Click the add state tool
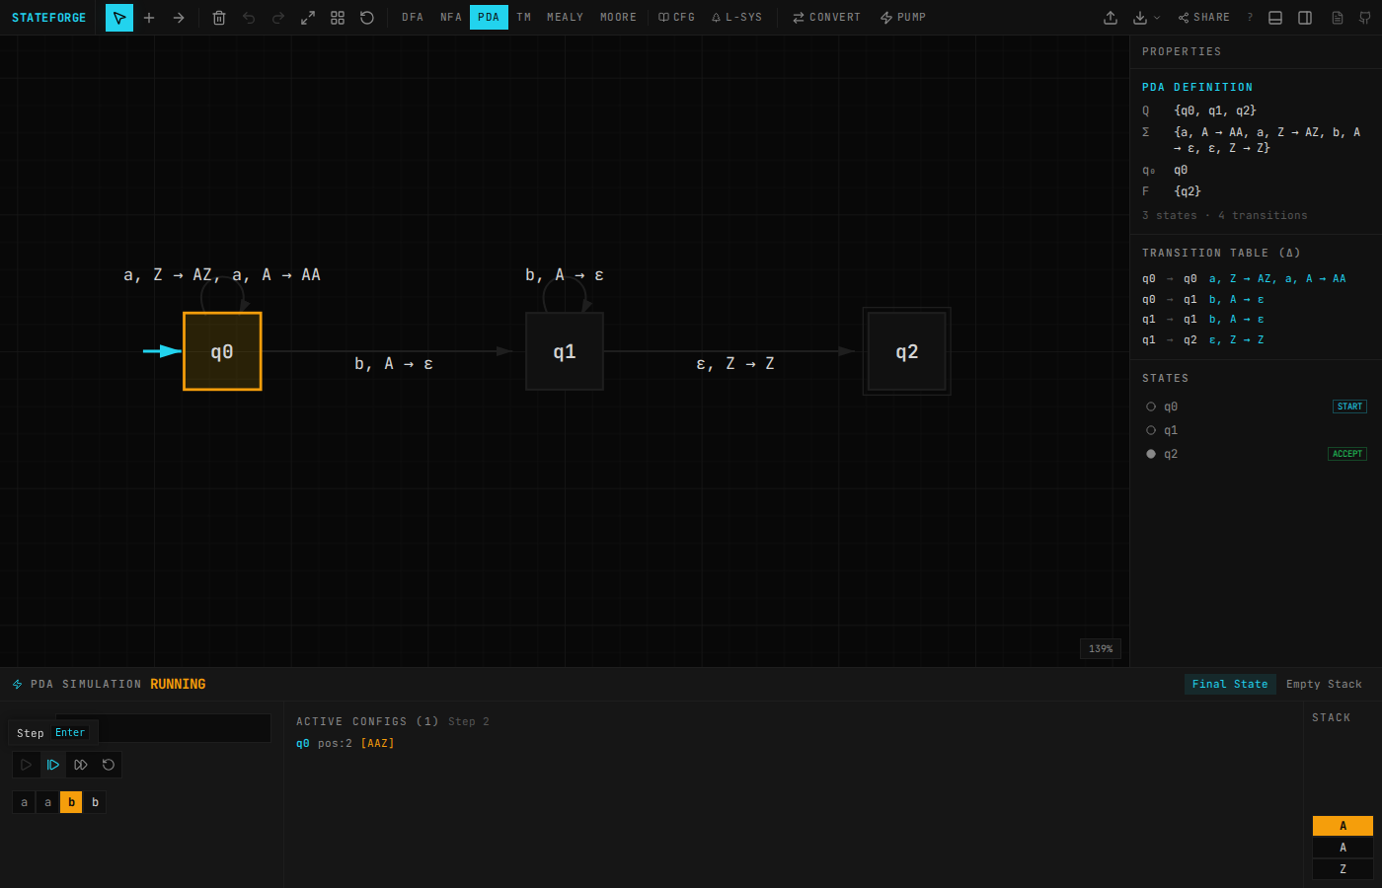Image resolution: width=1382 pixels, height=888 pixels. (x=148, y=17)
